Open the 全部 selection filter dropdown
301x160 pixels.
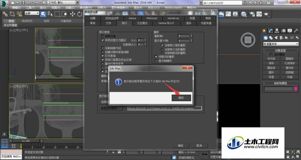[32, 13]
